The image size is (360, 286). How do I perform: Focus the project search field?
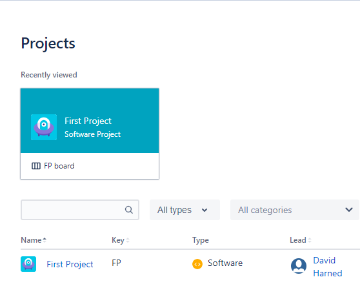coord(80,210)
